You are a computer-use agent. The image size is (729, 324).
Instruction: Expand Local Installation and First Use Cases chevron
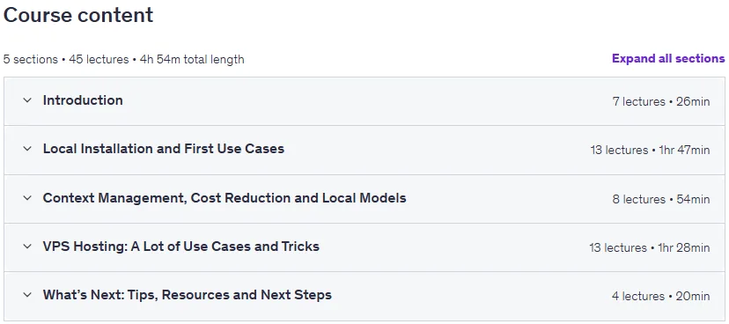click(x=27, y=149)
